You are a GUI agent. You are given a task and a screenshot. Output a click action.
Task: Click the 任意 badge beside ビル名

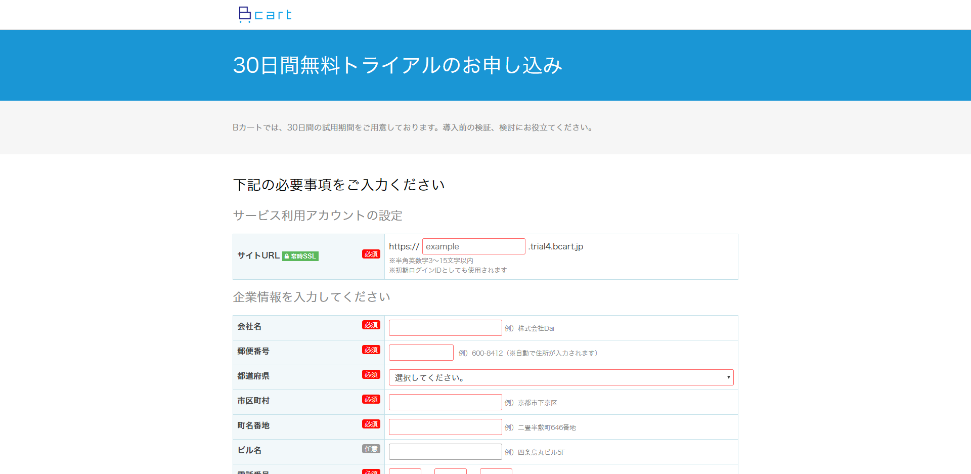(371, 449)
